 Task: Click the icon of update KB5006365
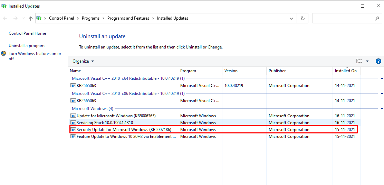click(73, 116)
